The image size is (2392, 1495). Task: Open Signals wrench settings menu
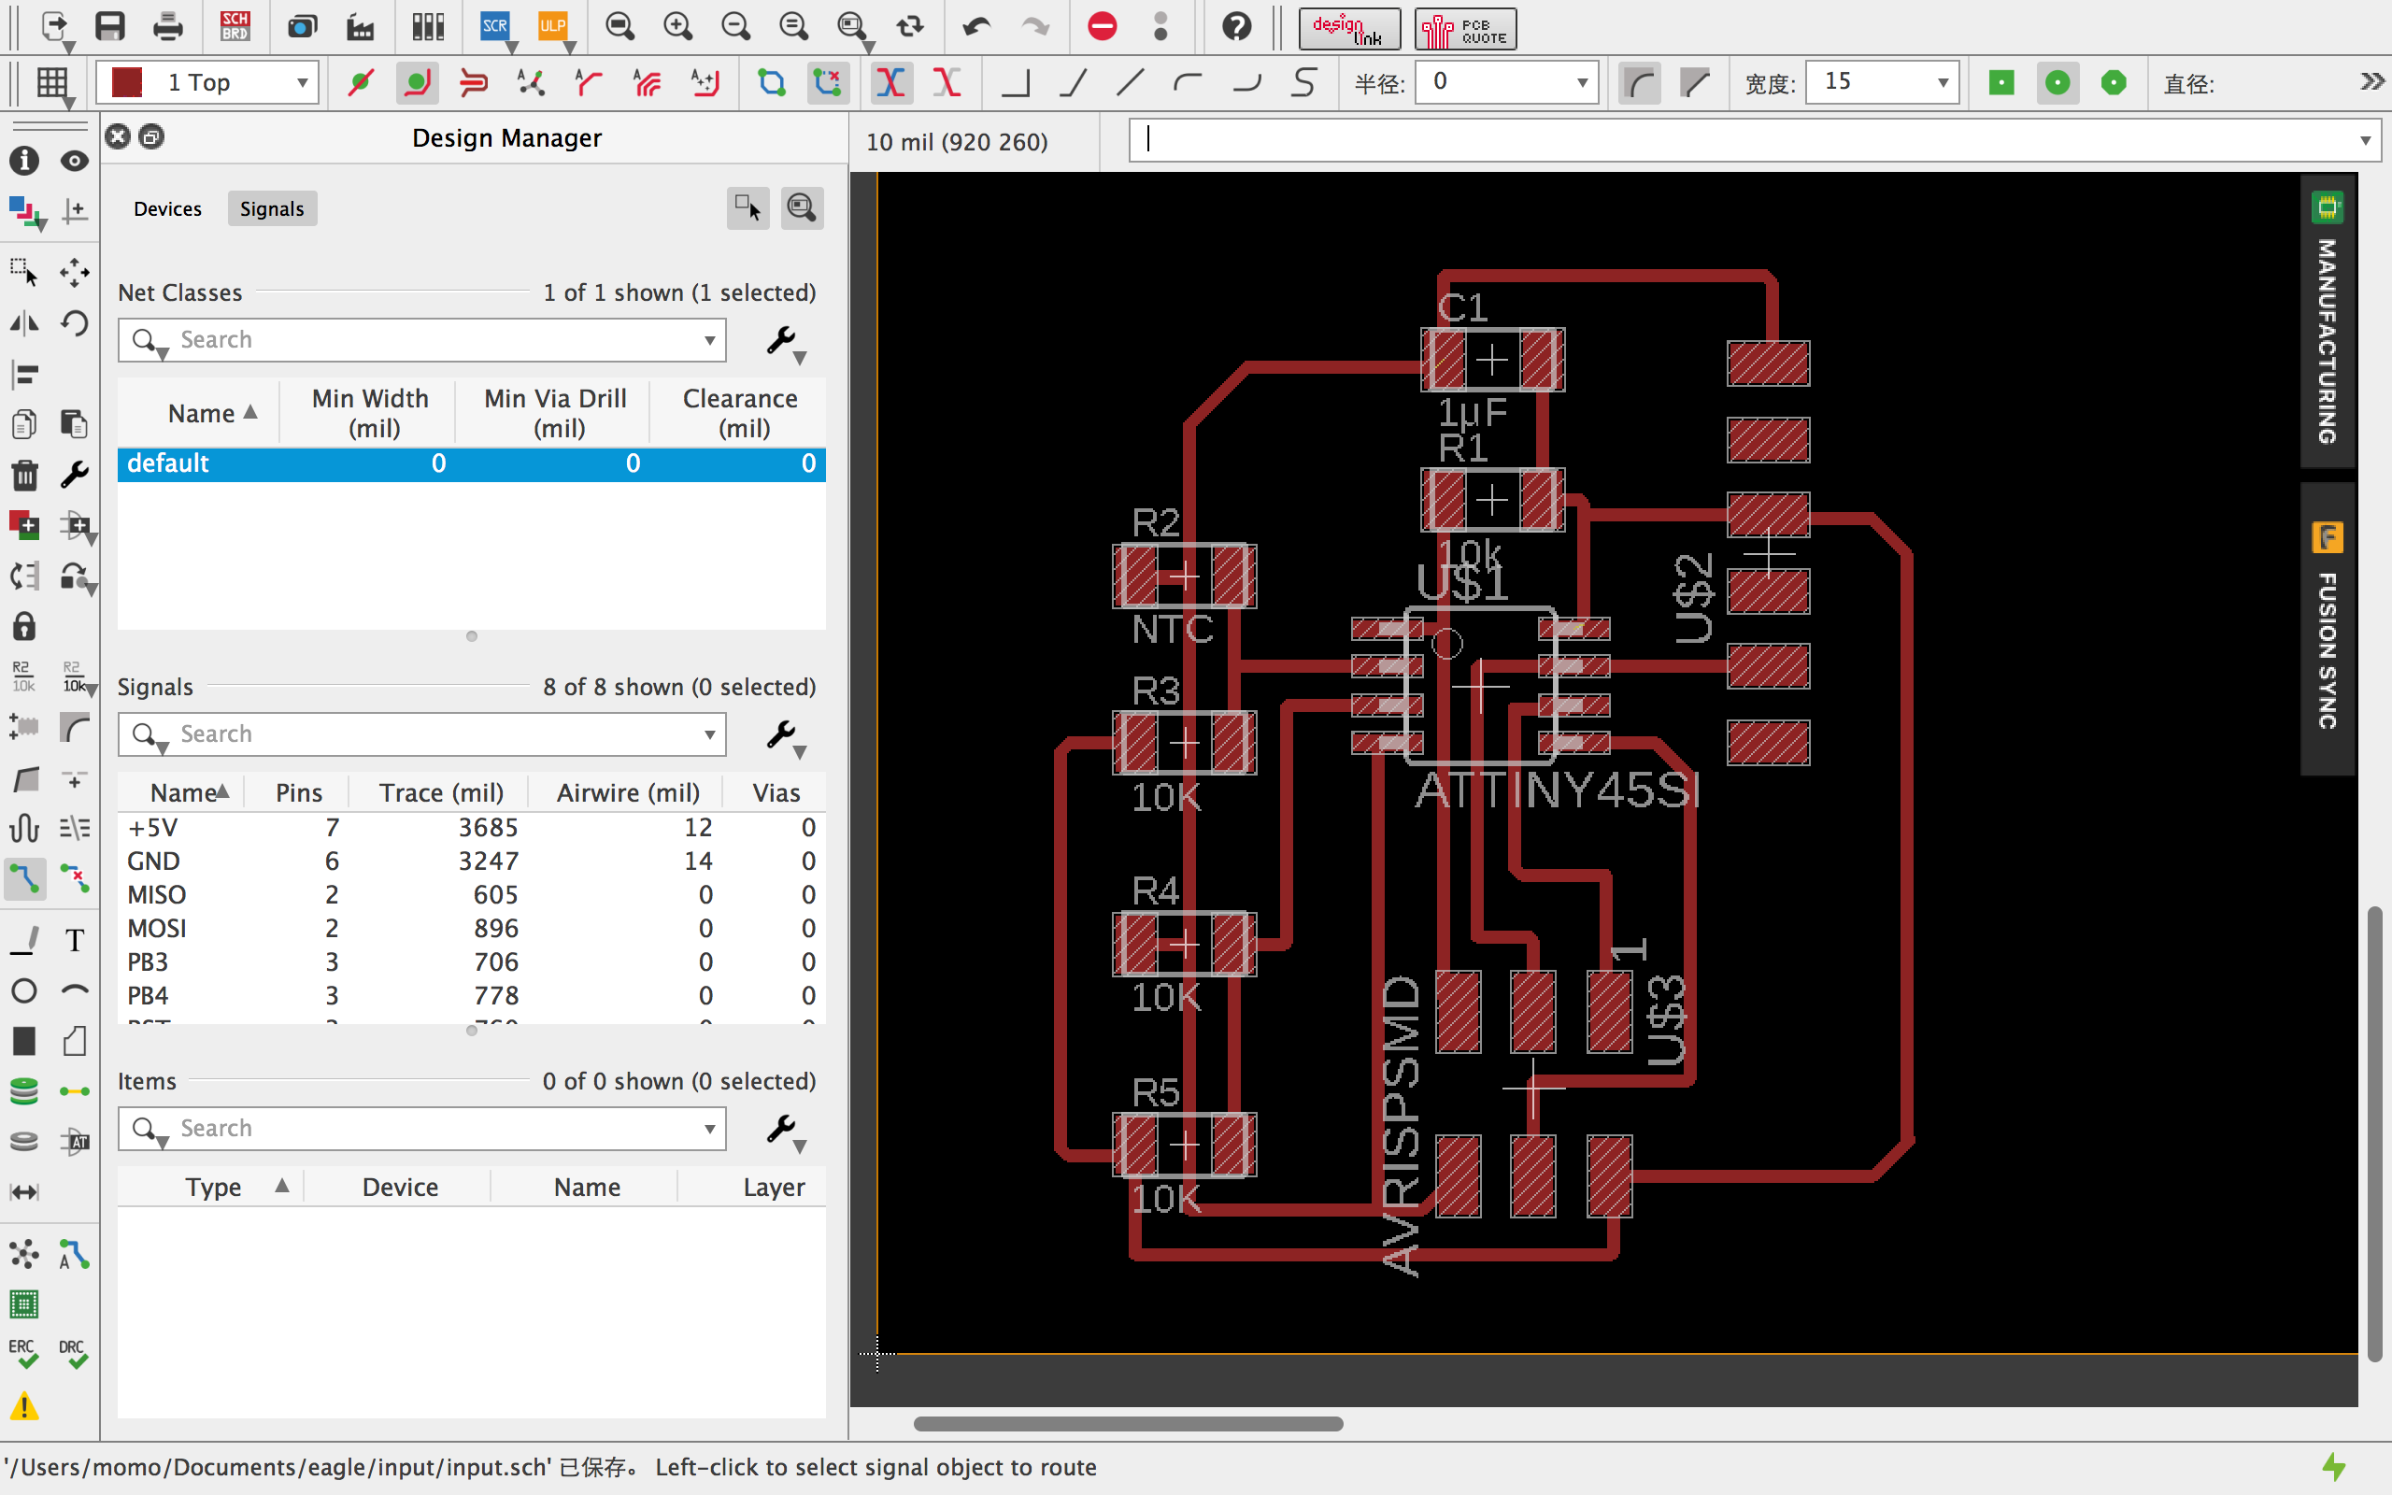coord(786,736)
